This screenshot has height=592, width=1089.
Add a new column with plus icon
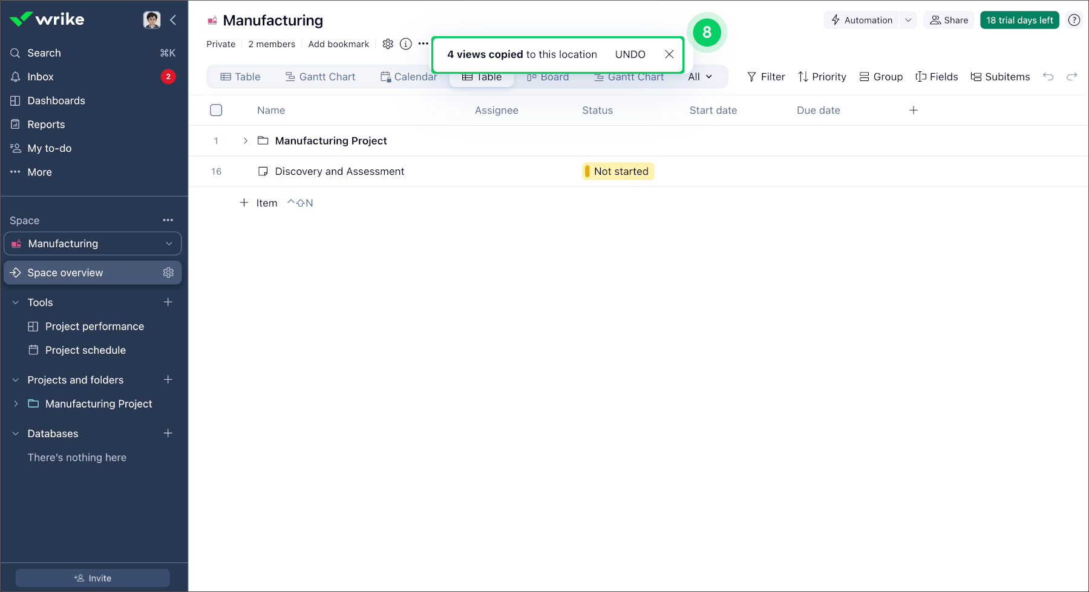click(x=914, y=110)
